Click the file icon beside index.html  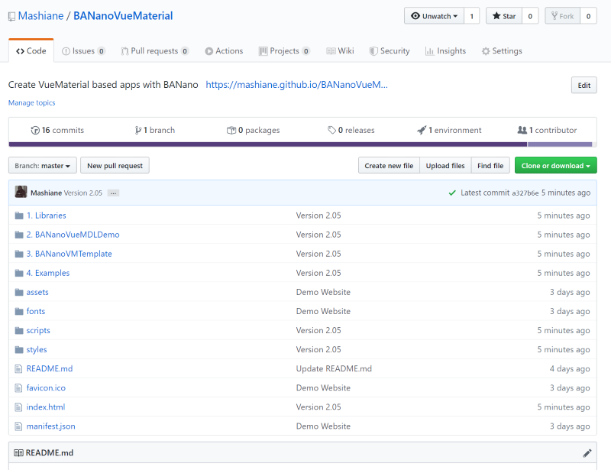point(19,407)
